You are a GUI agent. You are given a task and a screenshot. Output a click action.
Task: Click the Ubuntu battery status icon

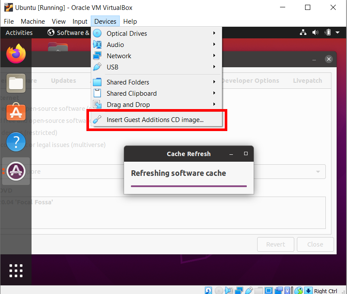tap(328, 32)
